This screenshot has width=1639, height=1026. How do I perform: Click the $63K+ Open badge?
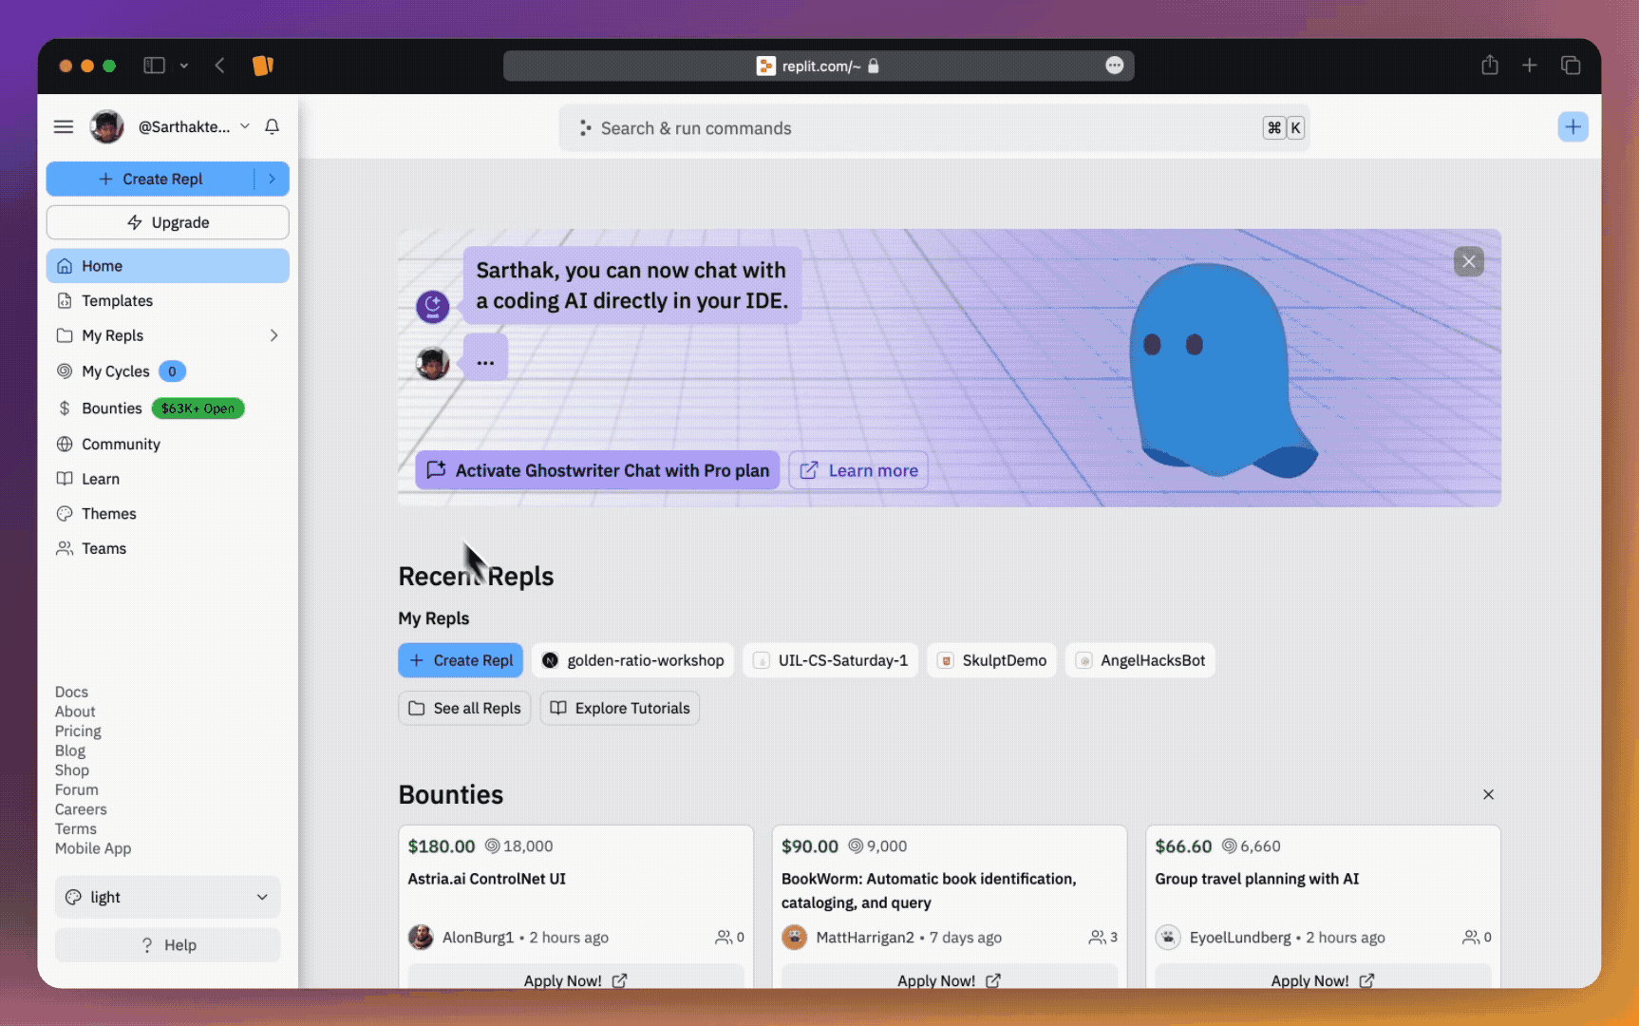point(198,408)
